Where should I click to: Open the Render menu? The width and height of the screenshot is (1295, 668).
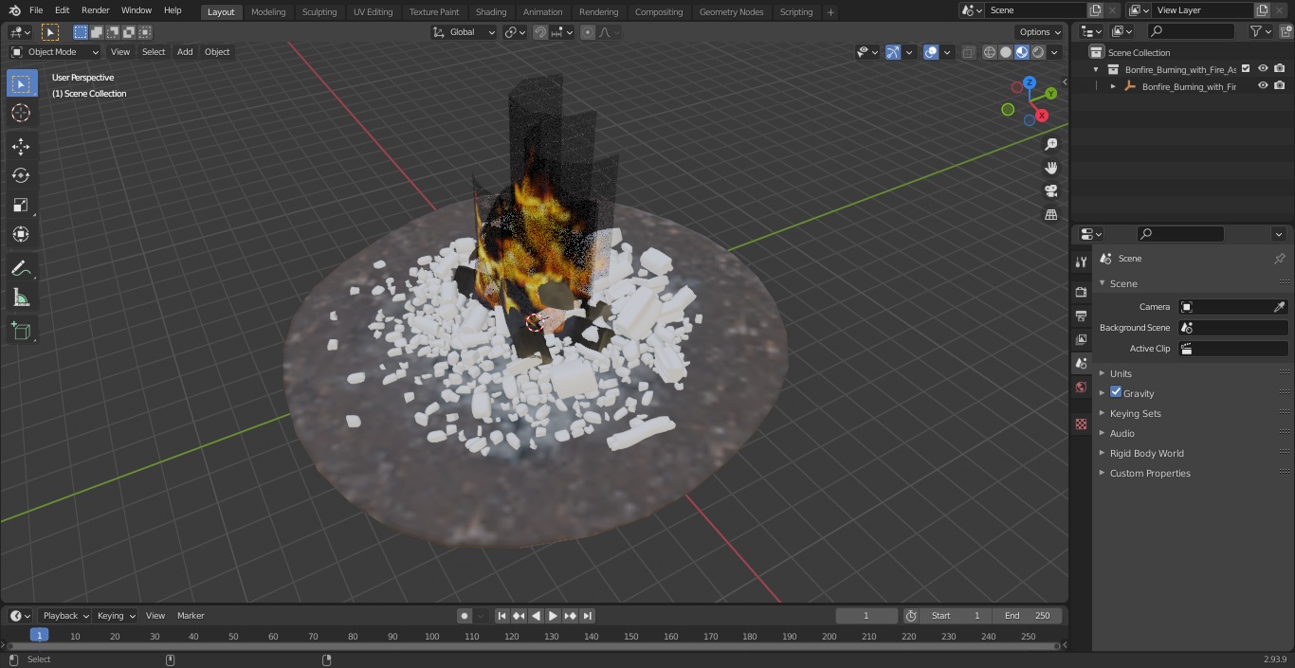(x=95, y=10)
